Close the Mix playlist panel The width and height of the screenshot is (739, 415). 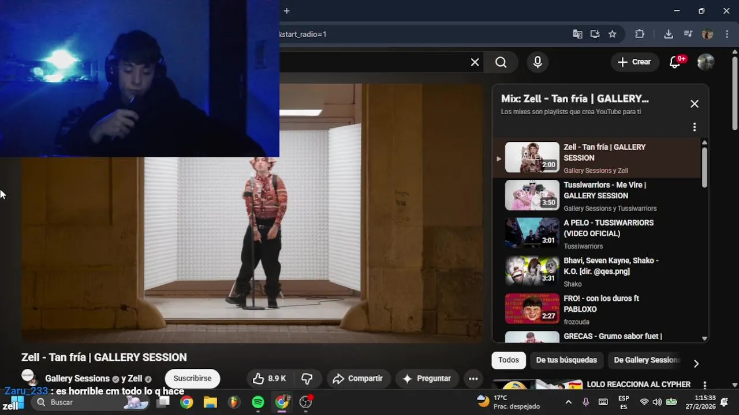(695, 104)
